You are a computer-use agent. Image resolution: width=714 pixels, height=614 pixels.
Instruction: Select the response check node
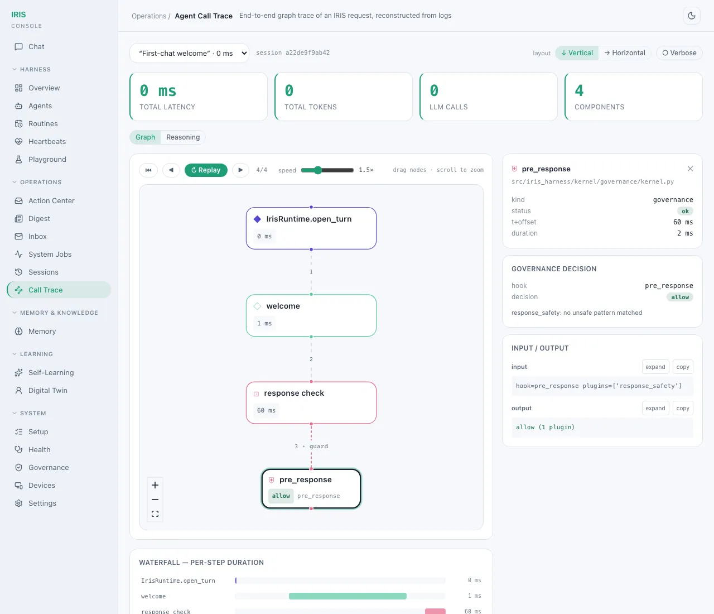pyautogui.click(x=311, y=402)
